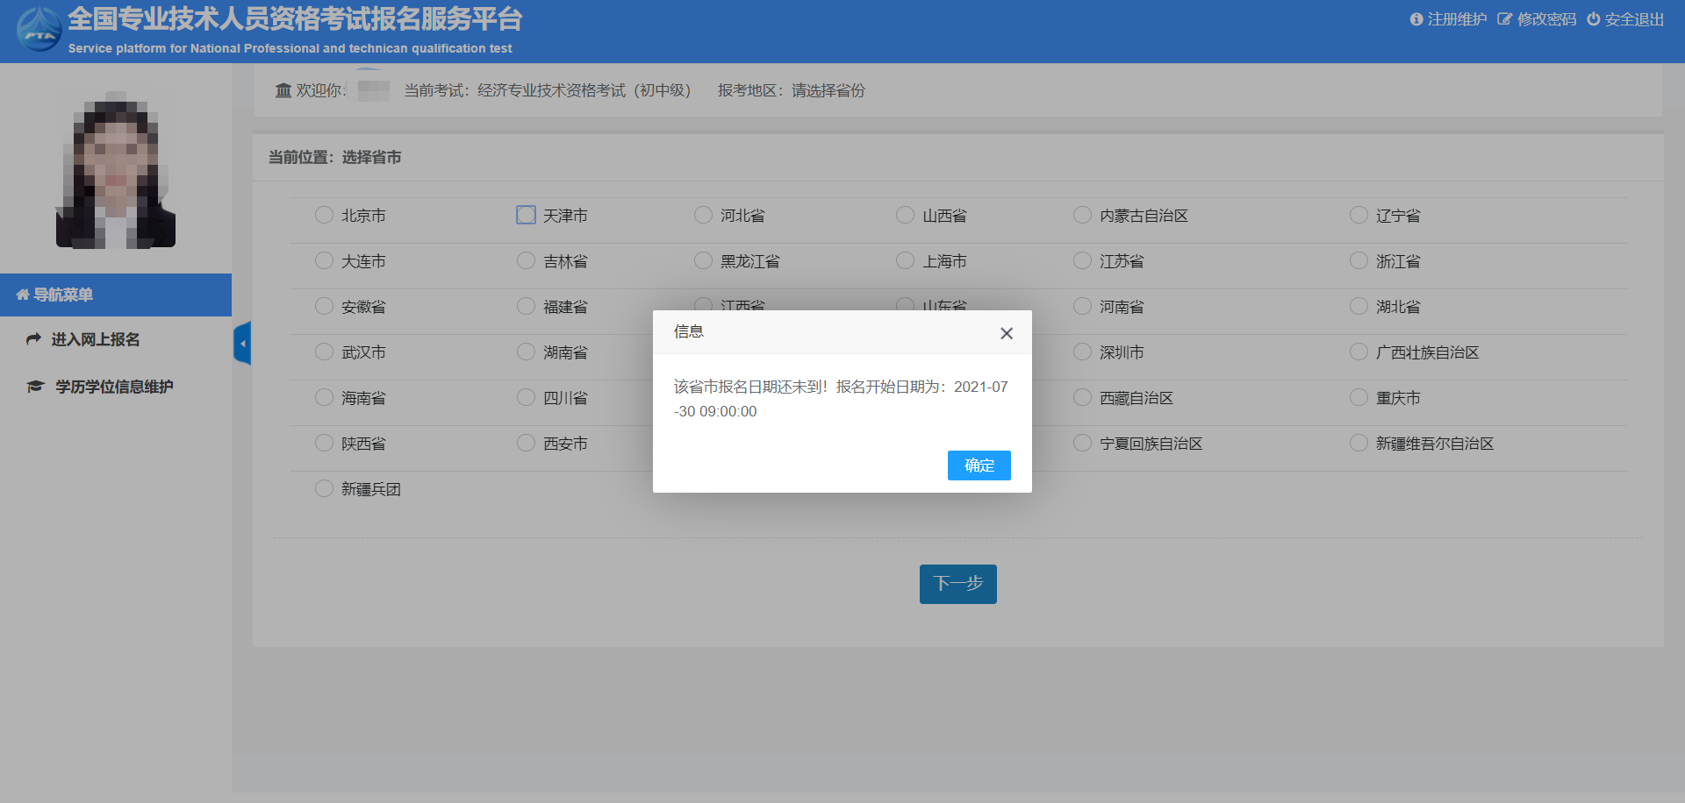Click the PTA platform logo
Image resolution: width=1685 pixels, height=803 pixels.
[x=38, y=28]
